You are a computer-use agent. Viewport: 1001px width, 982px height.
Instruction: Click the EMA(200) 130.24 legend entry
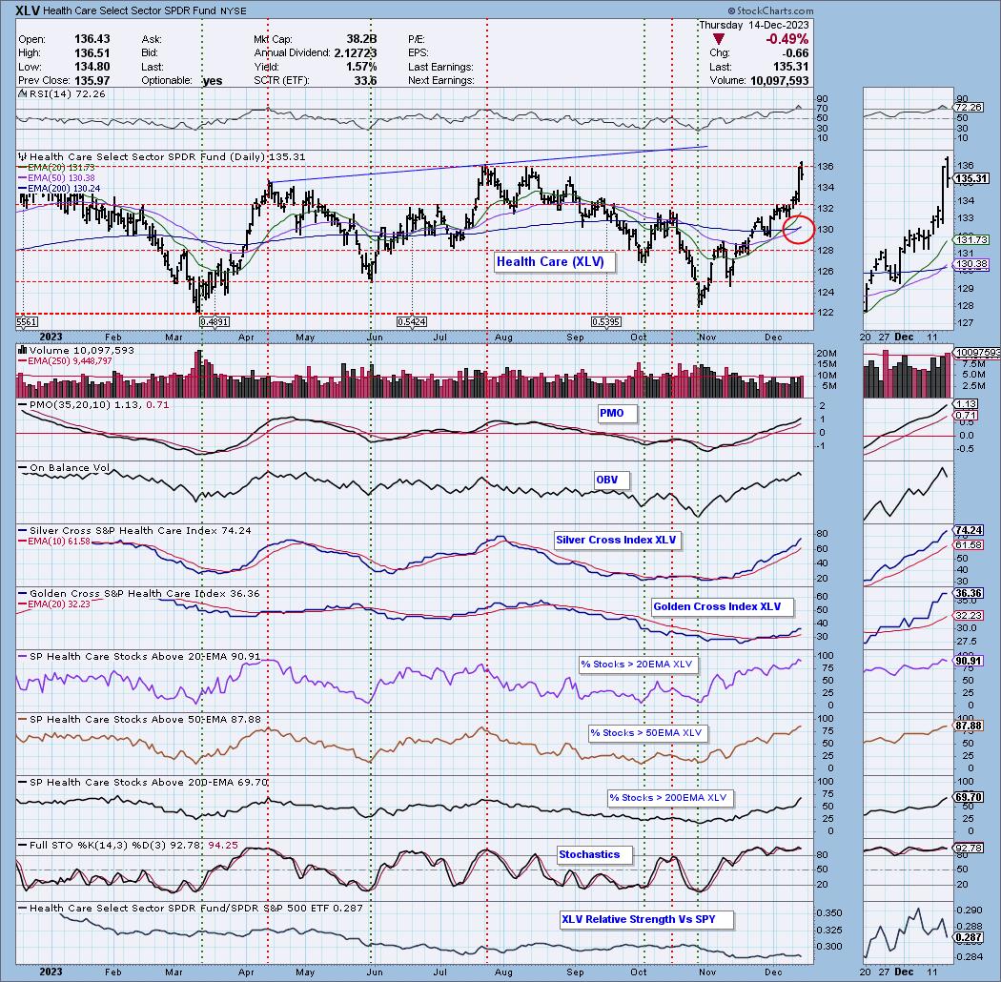coord(59,189)
